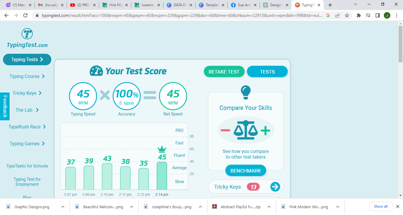
Task: Click the "2:12 pm" chart time label
Action: coord(144,195)
